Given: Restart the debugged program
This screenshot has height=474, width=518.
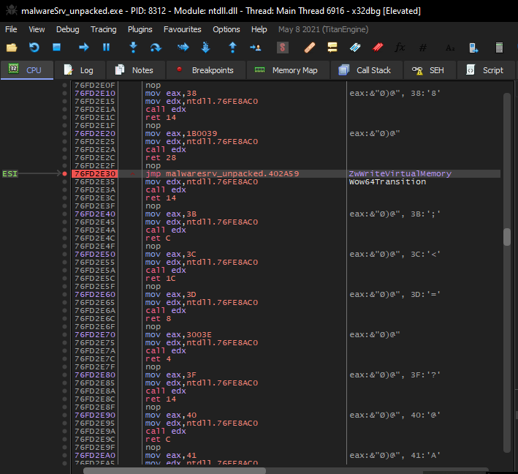Looking at the screenshot, I should [34, 48].
